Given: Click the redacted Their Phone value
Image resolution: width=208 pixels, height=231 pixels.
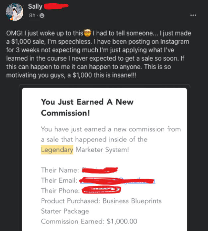Looking at the screenshot, I should click(x=101, y=190).
